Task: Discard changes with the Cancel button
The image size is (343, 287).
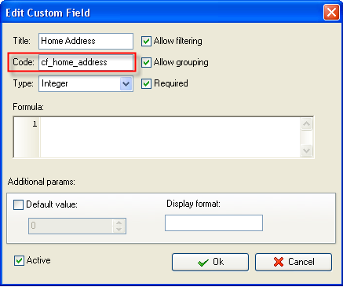Action: (x=294, y=262)
